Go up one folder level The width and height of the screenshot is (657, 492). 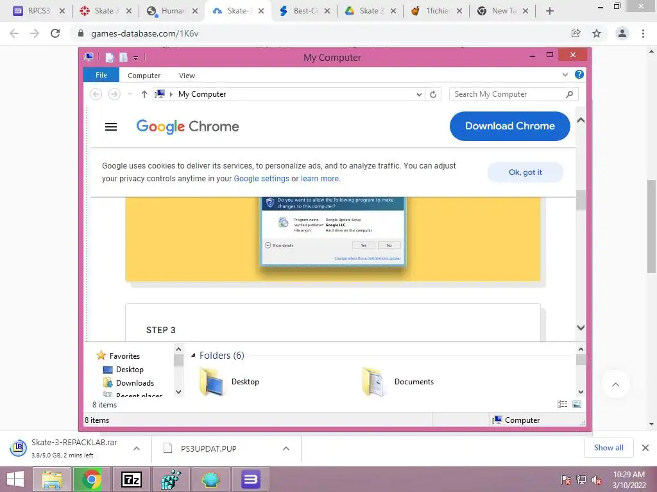144,94
